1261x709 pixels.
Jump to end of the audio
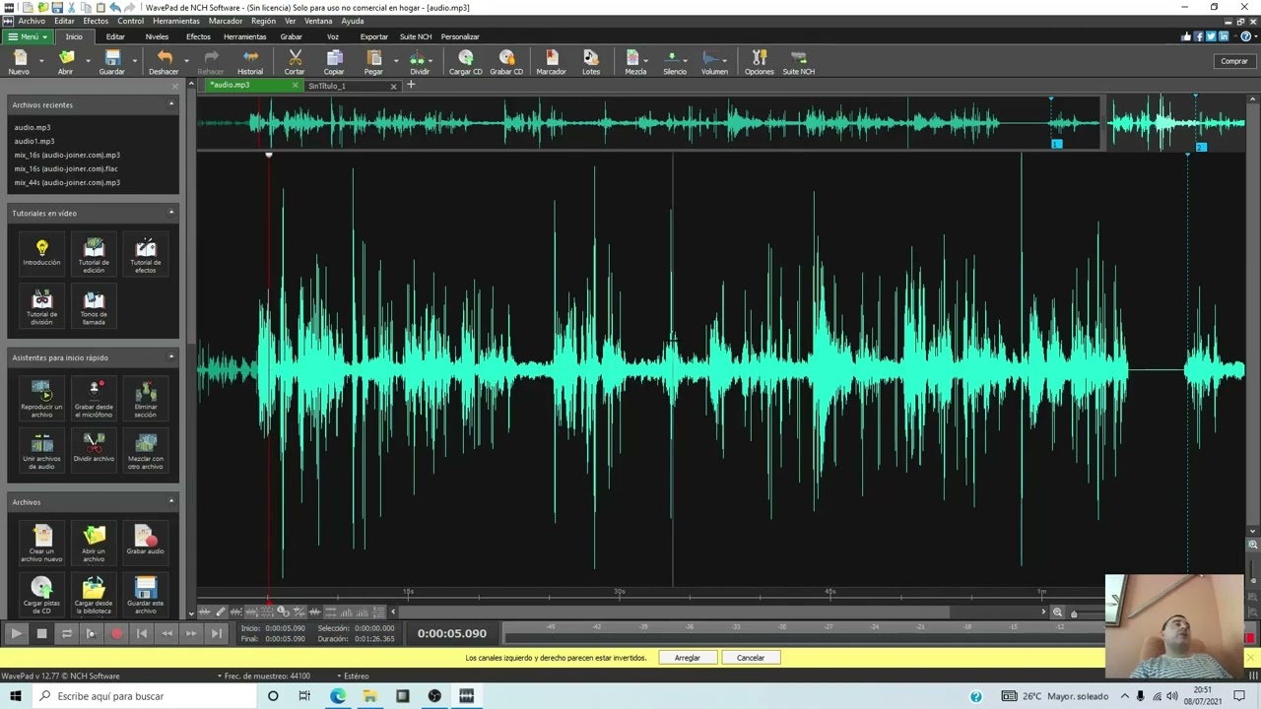click(x=217, y=633)
